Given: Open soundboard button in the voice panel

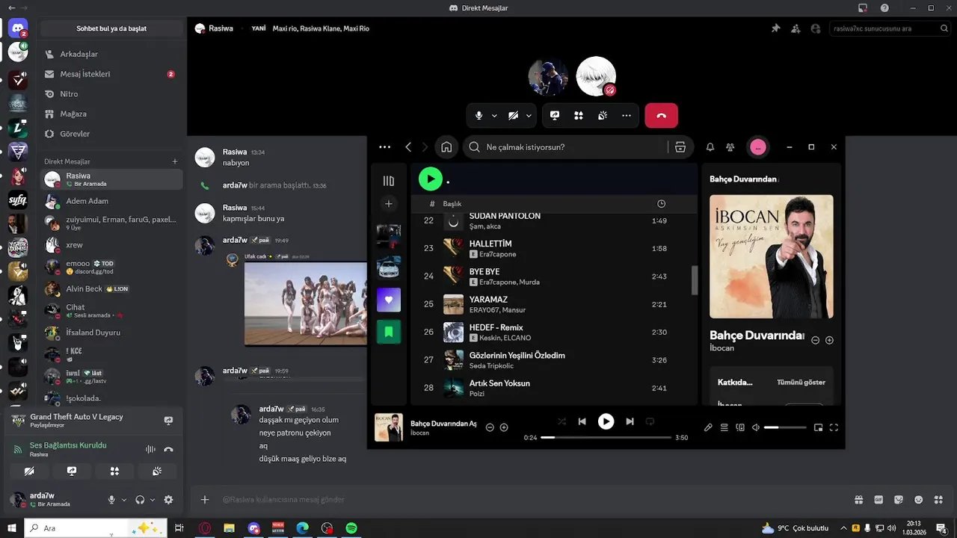Looking at the screenshot, I should click(157, 471).
